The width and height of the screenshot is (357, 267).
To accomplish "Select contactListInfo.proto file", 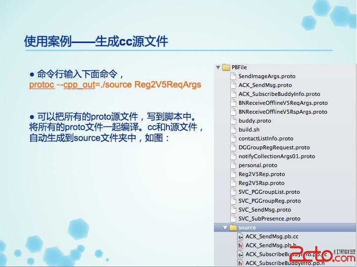I will 266,138.
